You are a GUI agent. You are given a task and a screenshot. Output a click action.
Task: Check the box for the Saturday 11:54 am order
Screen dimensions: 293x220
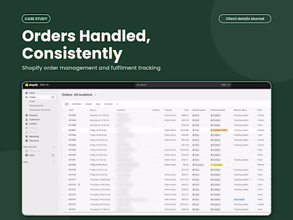pyautogui.click(x=65, y=116)
